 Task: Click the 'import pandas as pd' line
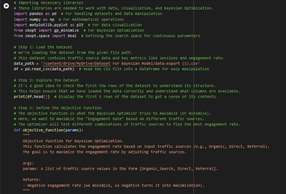coord(88,14)
